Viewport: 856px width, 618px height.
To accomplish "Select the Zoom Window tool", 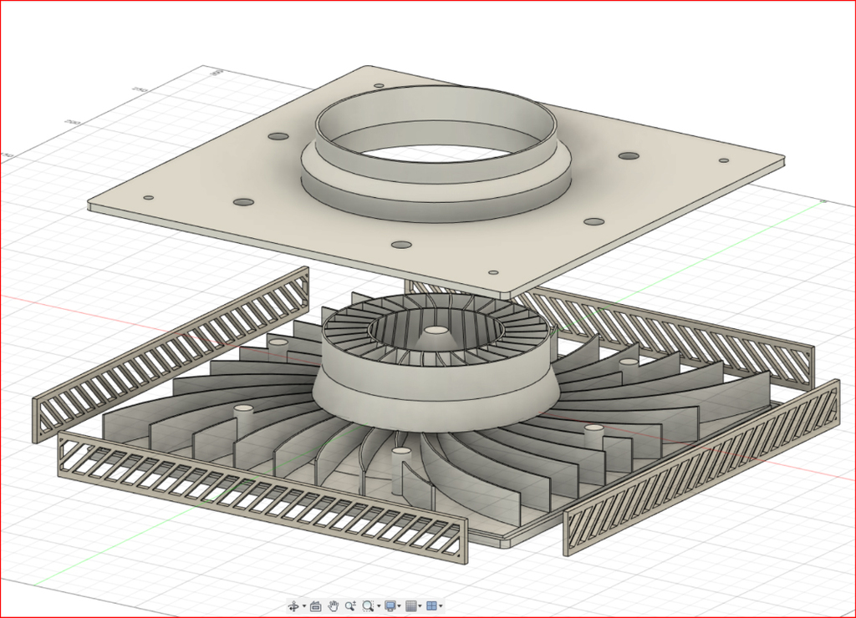I will [369, 606].
